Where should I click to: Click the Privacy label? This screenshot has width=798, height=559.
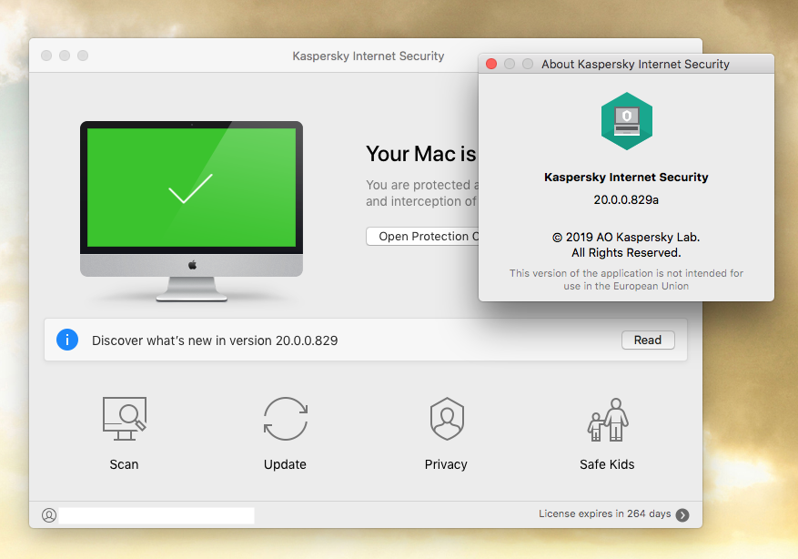447,464
